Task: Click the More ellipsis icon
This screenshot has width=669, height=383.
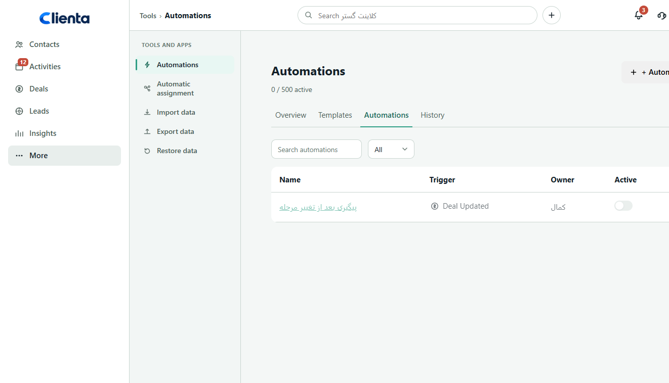Action: click(19, 156)
